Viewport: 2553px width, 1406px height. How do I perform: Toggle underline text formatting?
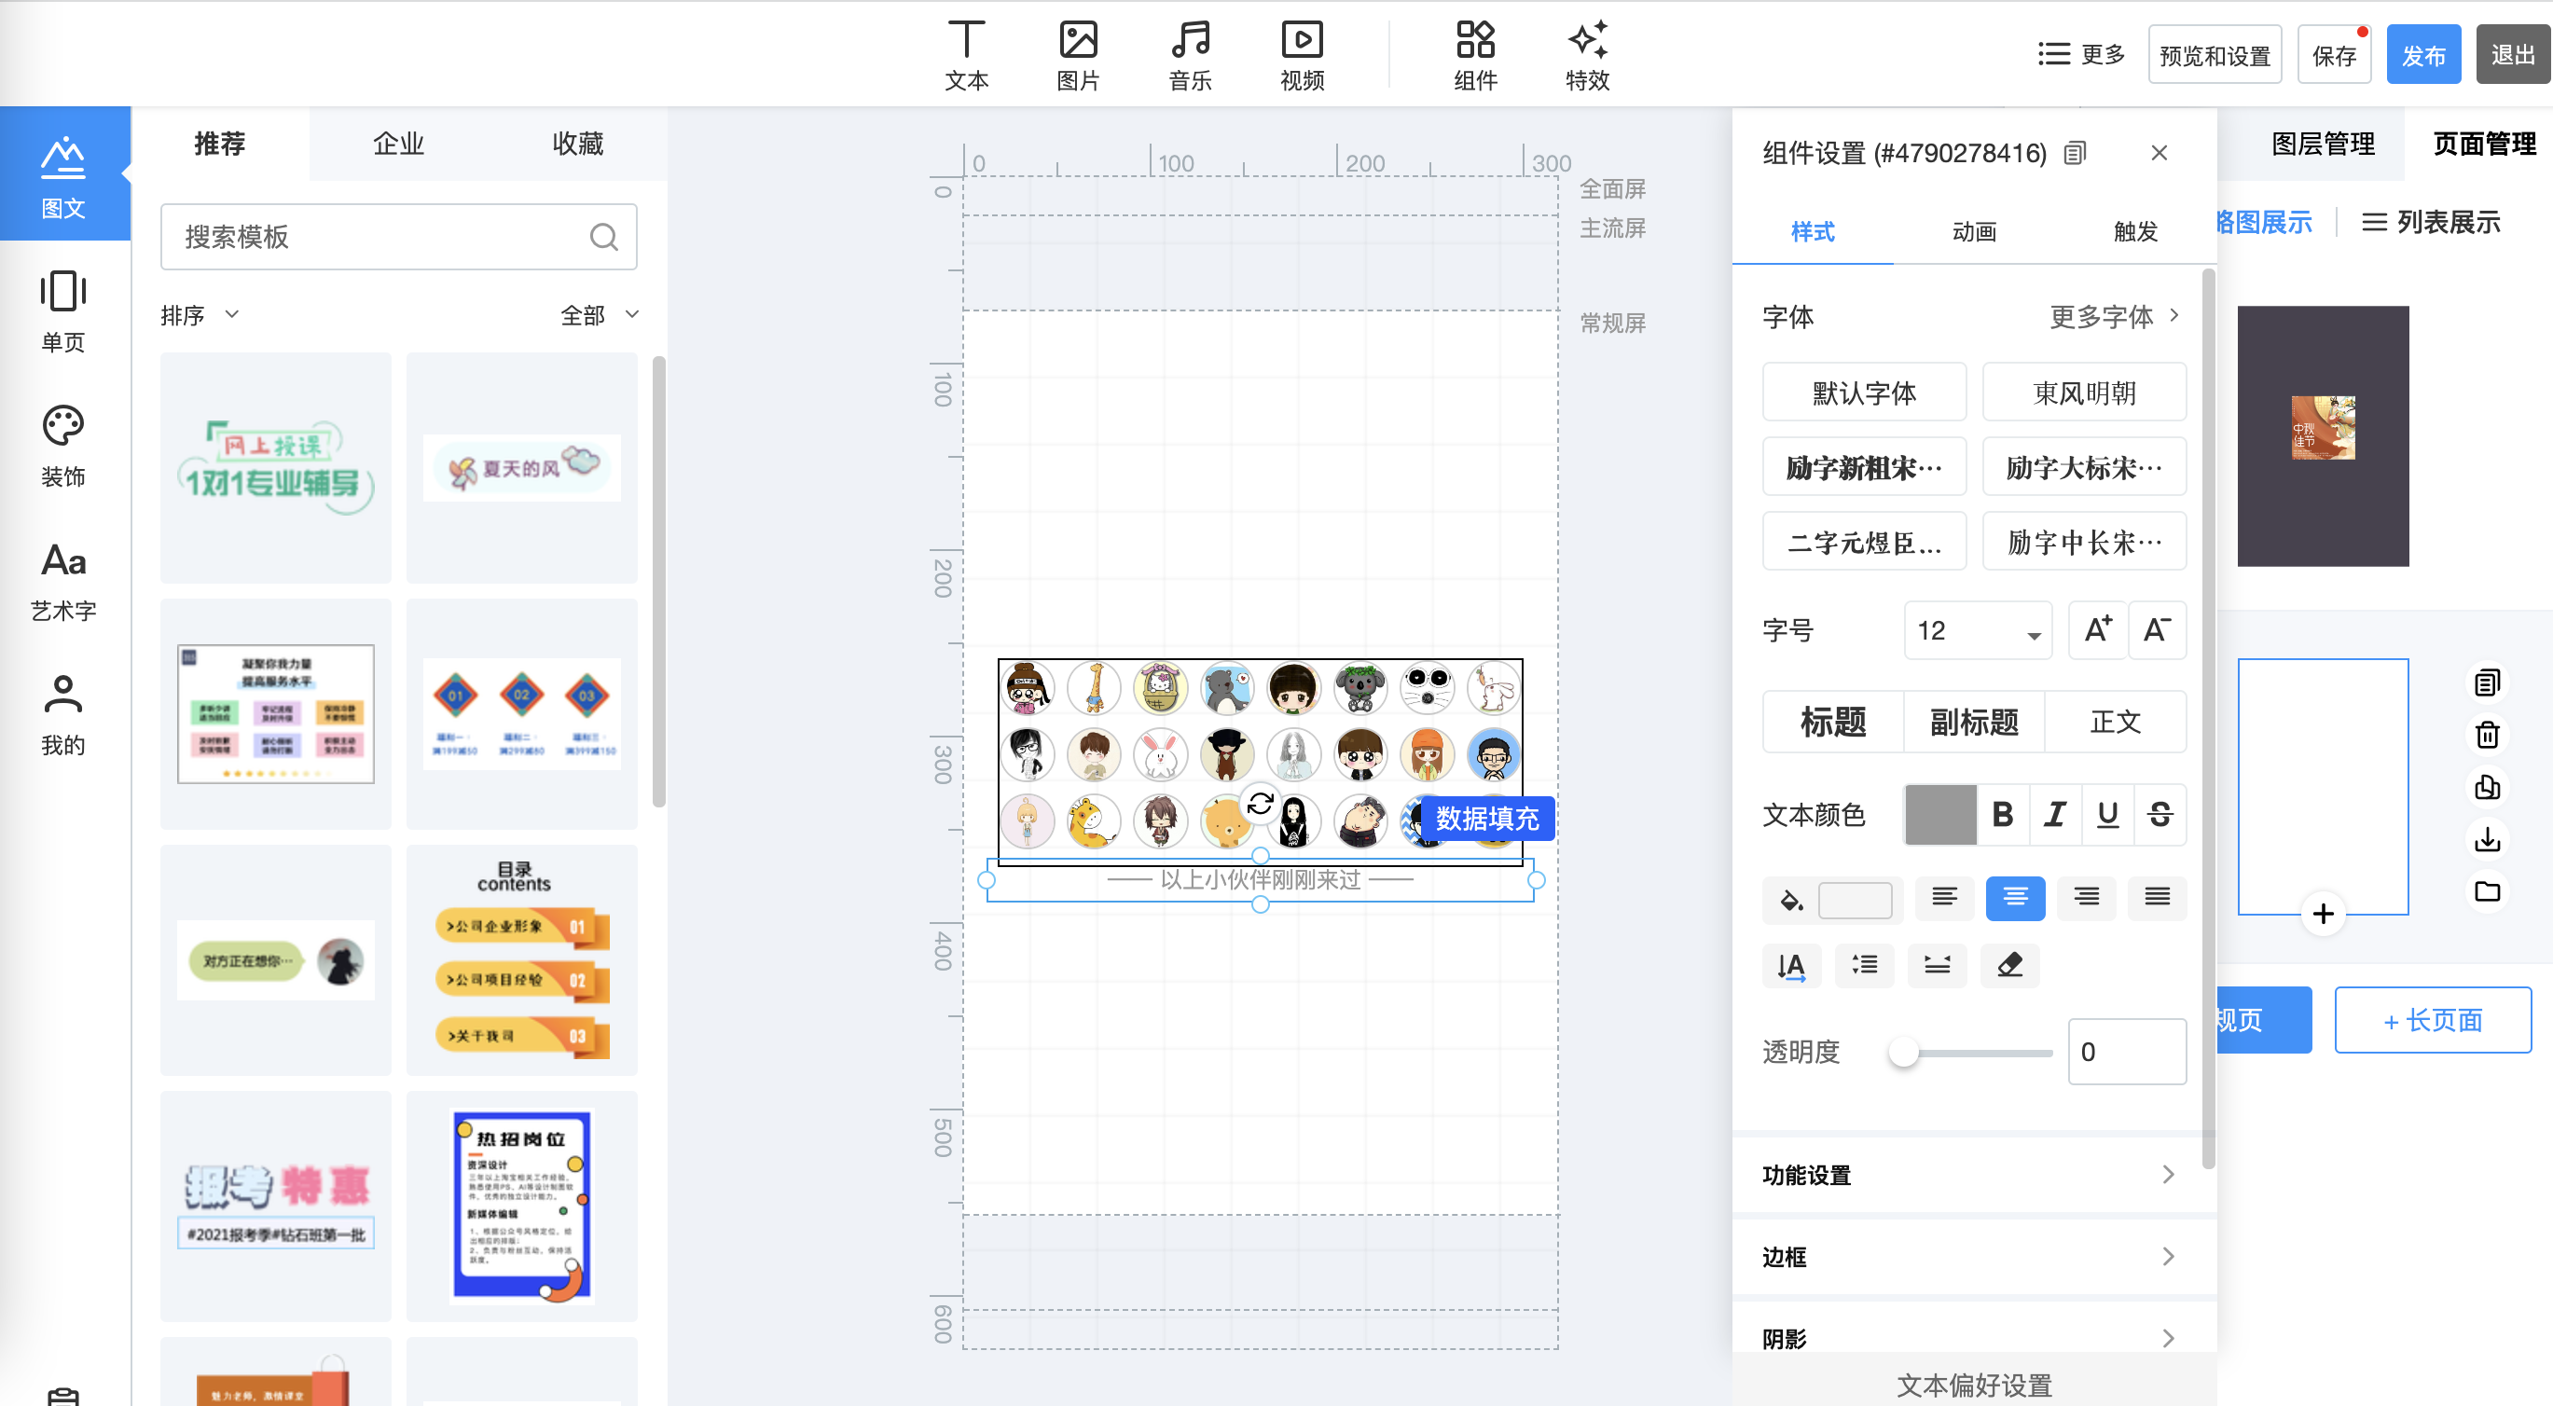(2108, 815)
